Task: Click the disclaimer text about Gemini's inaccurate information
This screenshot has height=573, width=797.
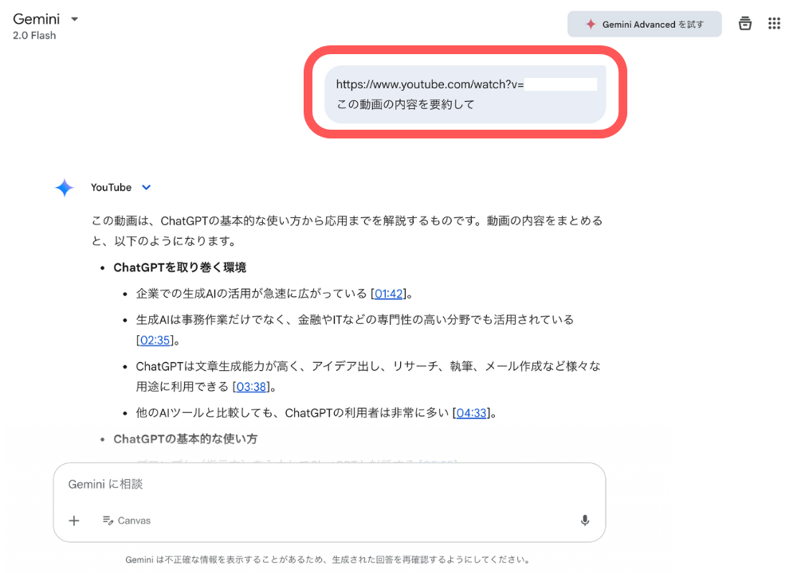Action: point(328,559)
